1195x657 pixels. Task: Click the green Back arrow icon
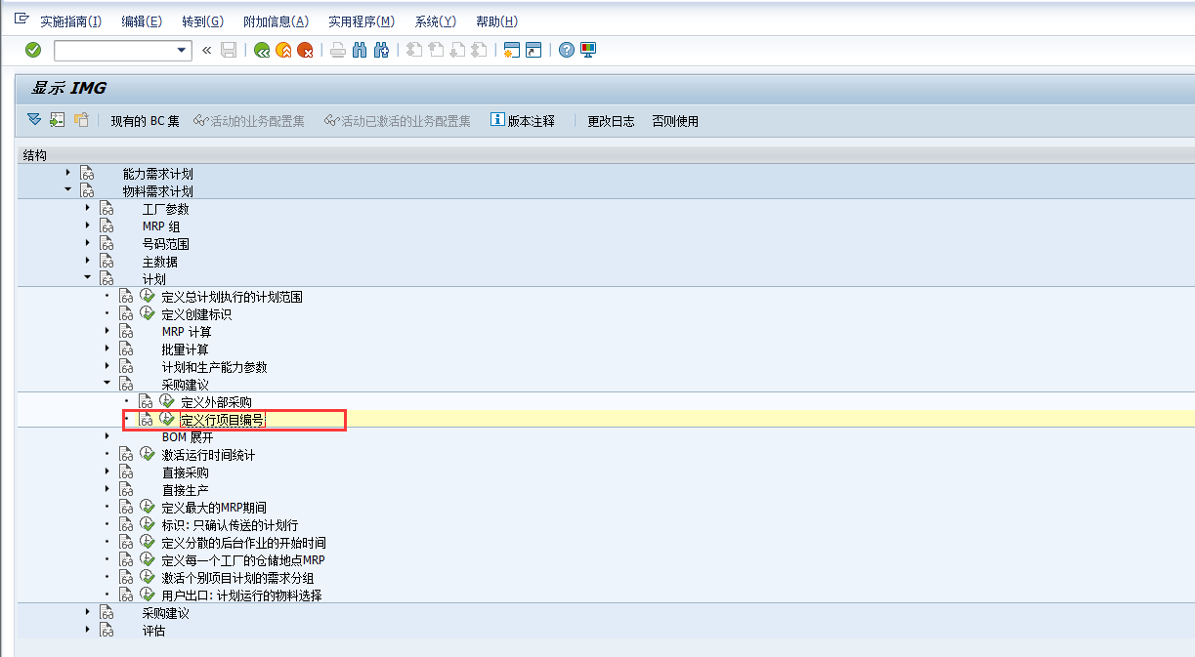262,50
